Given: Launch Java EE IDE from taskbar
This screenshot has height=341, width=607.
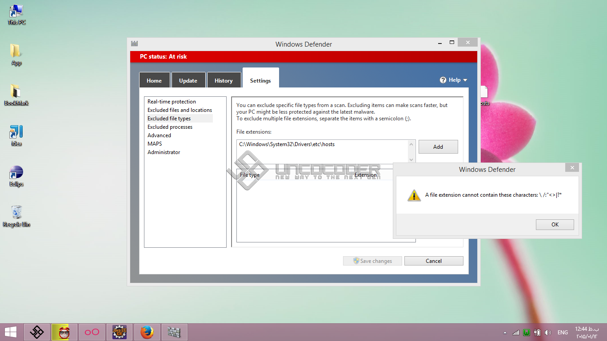Looking at the screenshot, I should point(120,332).
